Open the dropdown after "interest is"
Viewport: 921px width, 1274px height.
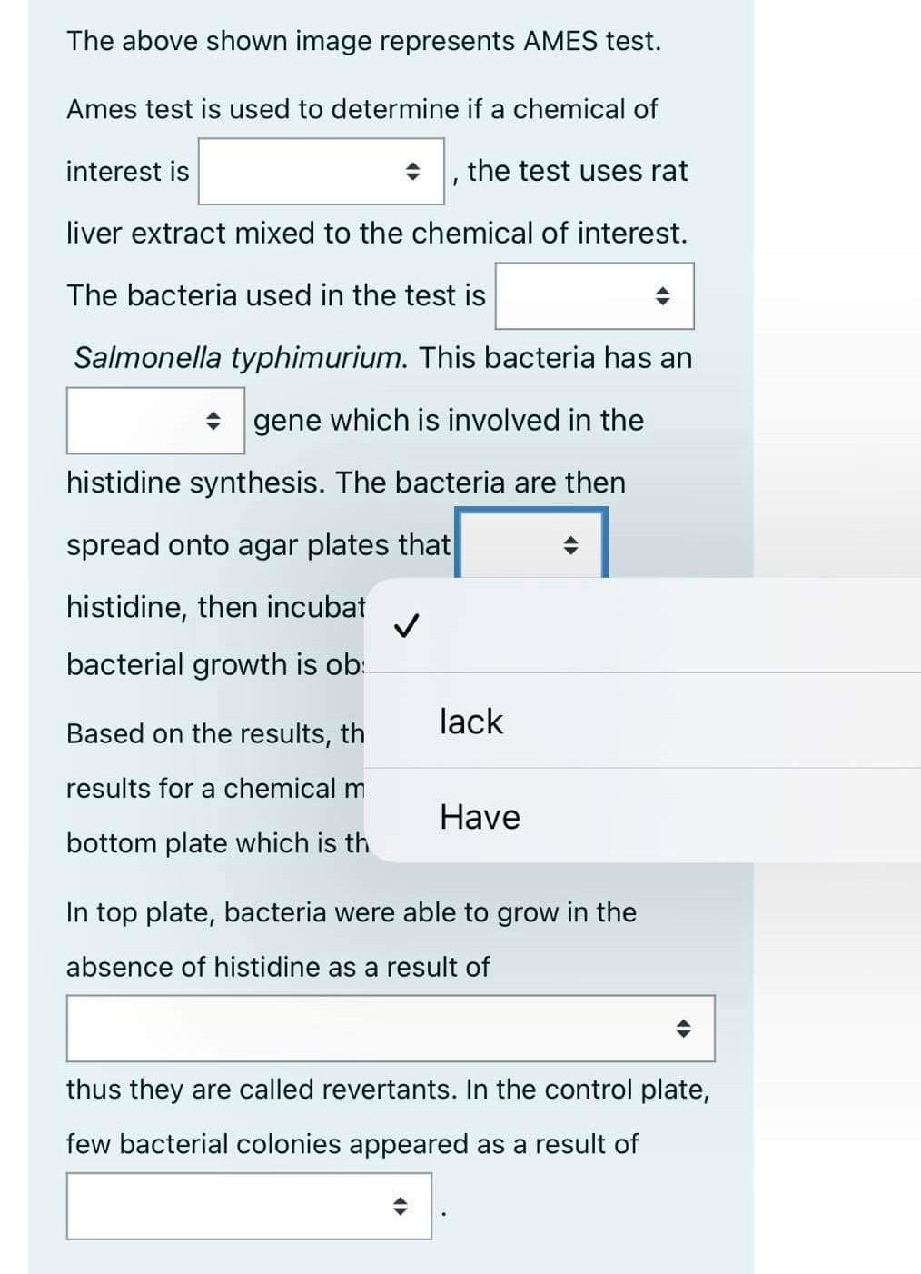[x=320, y=172]
